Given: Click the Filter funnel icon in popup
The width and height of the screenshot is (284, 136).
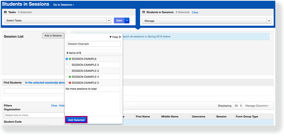Looking at the screenshot, I should [111, 37].
